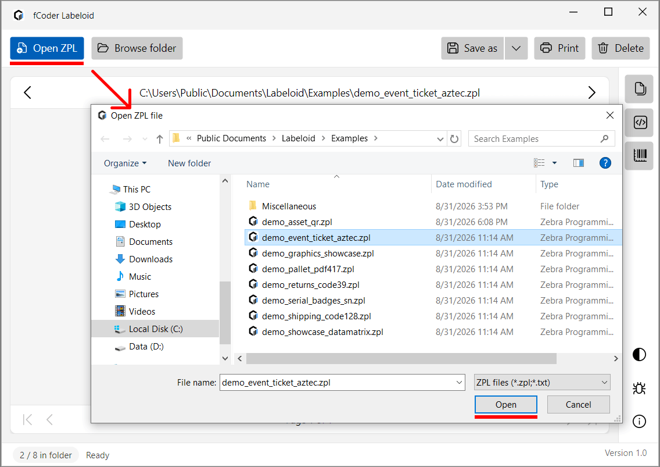Click the Up one level arrow
660x467 pixels.
(x=160, y=138)
